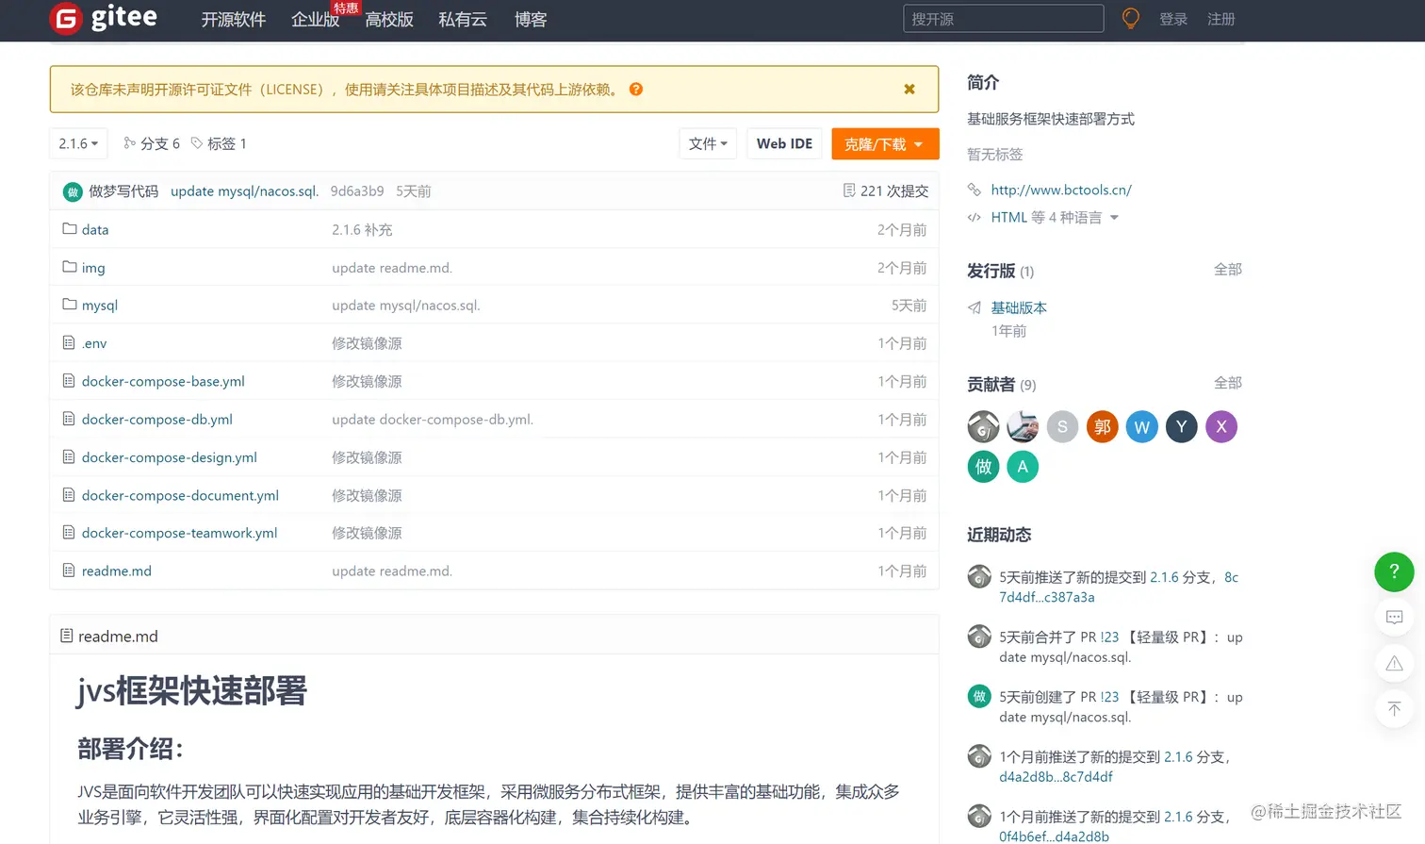The image size is (1425, 844).
Task: Click the back-to-top arrow icon
Action: tap(1394, 709)
